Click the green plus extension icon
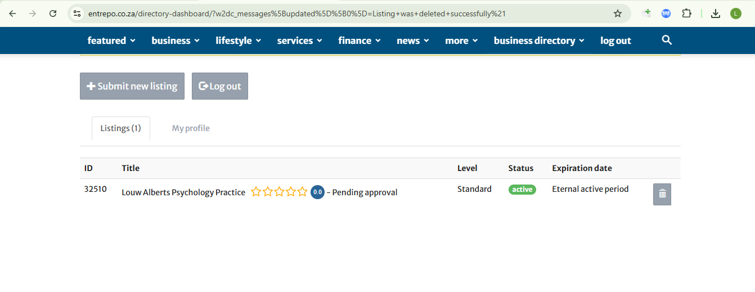Screen dimensions: 755x292 pyautogui.click(x=646, y=14)
